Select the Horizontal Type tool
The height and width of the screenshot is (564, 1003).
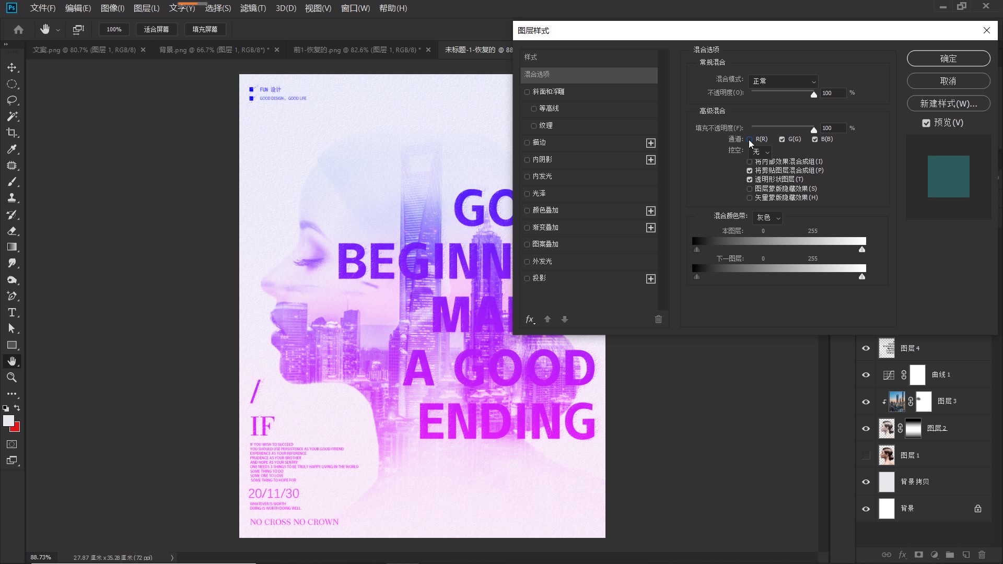12,313
